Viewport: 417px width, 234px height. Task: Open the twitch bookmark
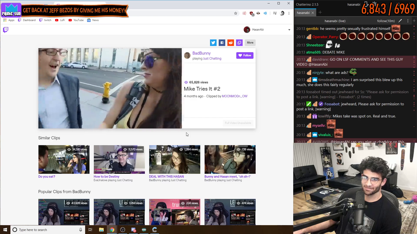(x=45, y=20)
